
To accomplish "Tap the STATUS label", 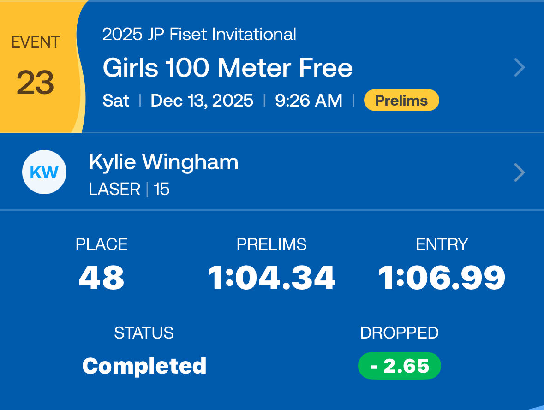I will (144, 333).
